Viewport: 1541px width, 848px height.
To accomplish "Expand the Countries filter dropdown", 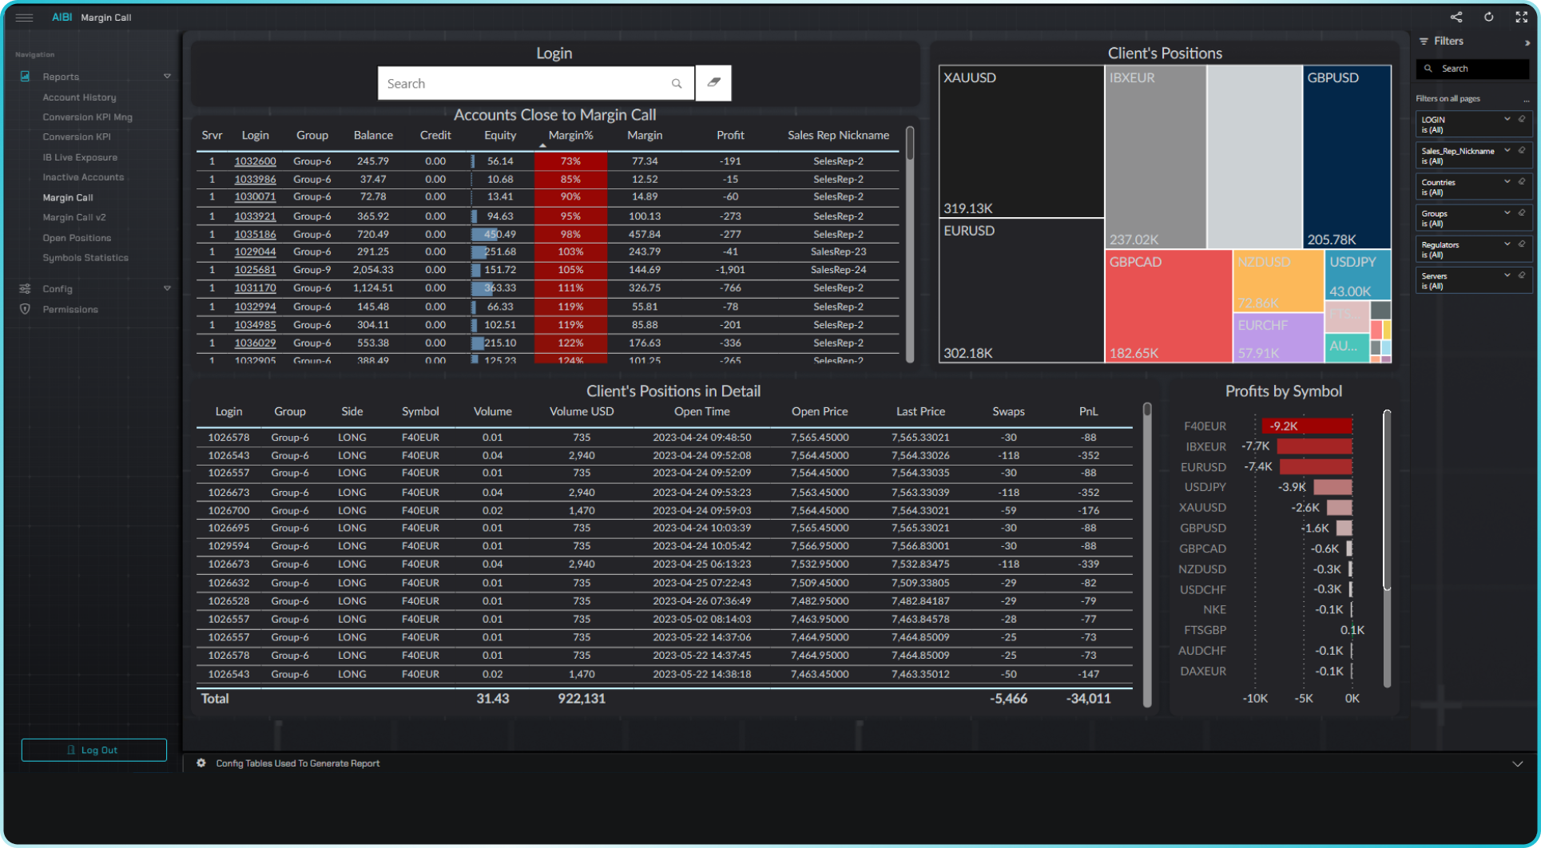I will tap(1507, 181).
